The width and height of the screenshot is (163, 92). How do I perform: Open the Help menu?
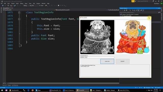[48, 3]
